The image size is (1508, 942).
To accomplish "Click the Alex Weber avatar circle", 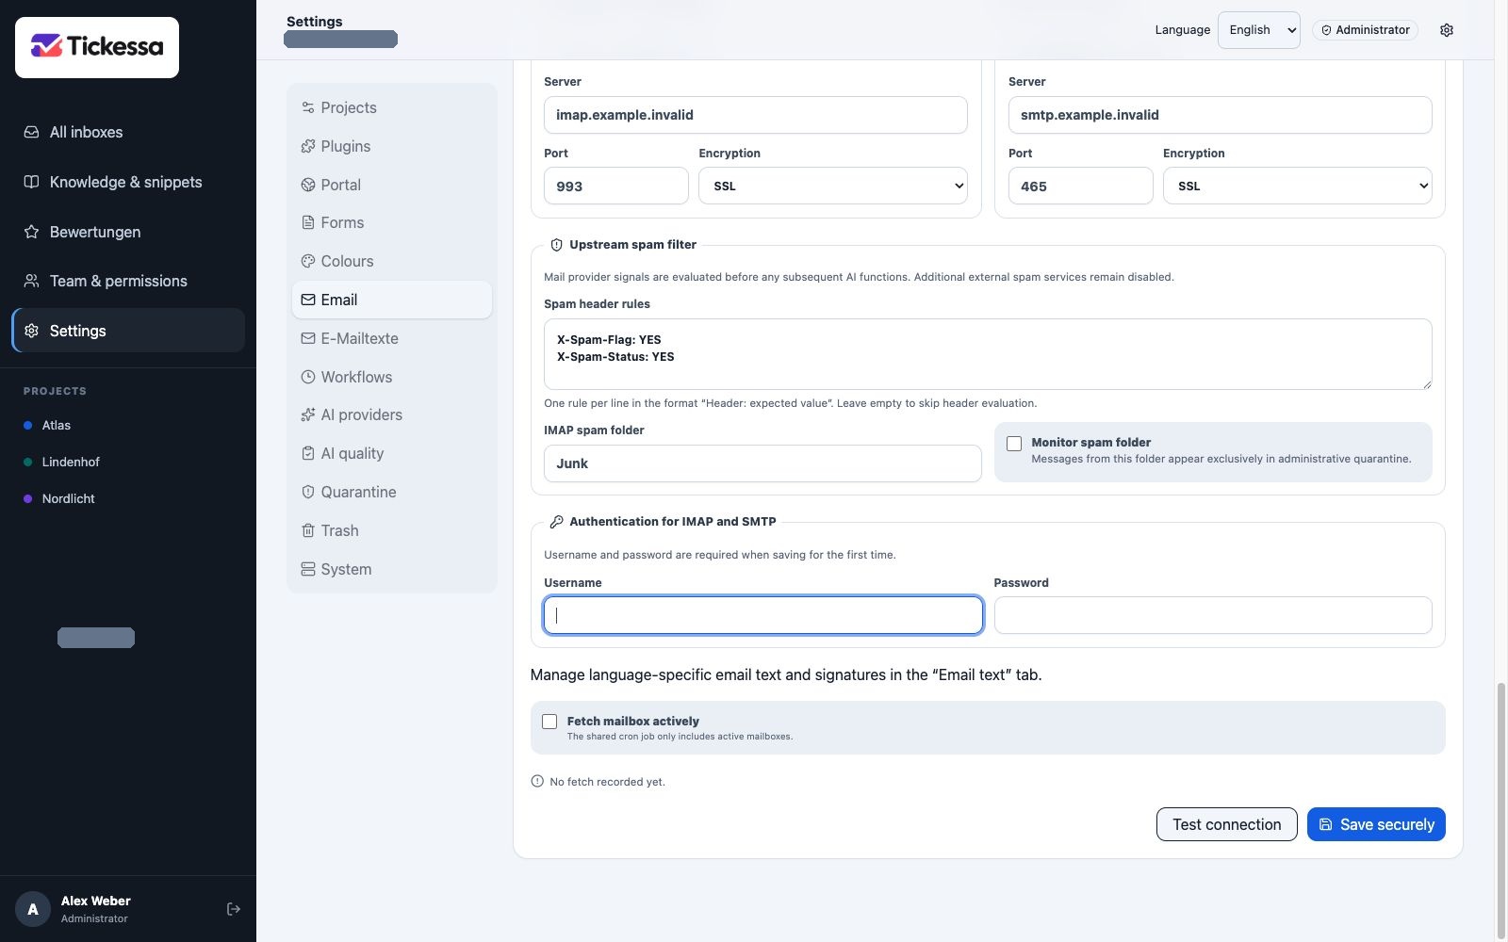I will 33,909.
